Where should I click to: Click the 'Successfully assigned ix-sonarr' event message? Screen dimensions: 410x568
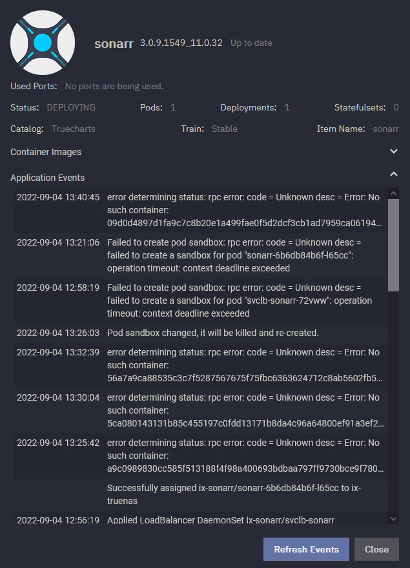(x=234, y=494)
